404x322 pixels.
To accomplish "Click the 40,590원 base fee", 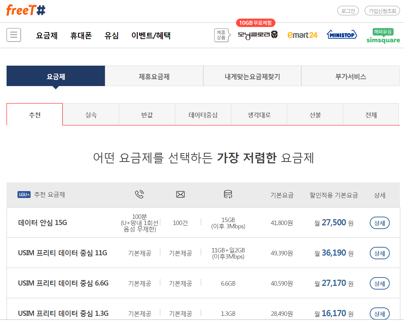I will pyautogui.click(x=282, y=283).
